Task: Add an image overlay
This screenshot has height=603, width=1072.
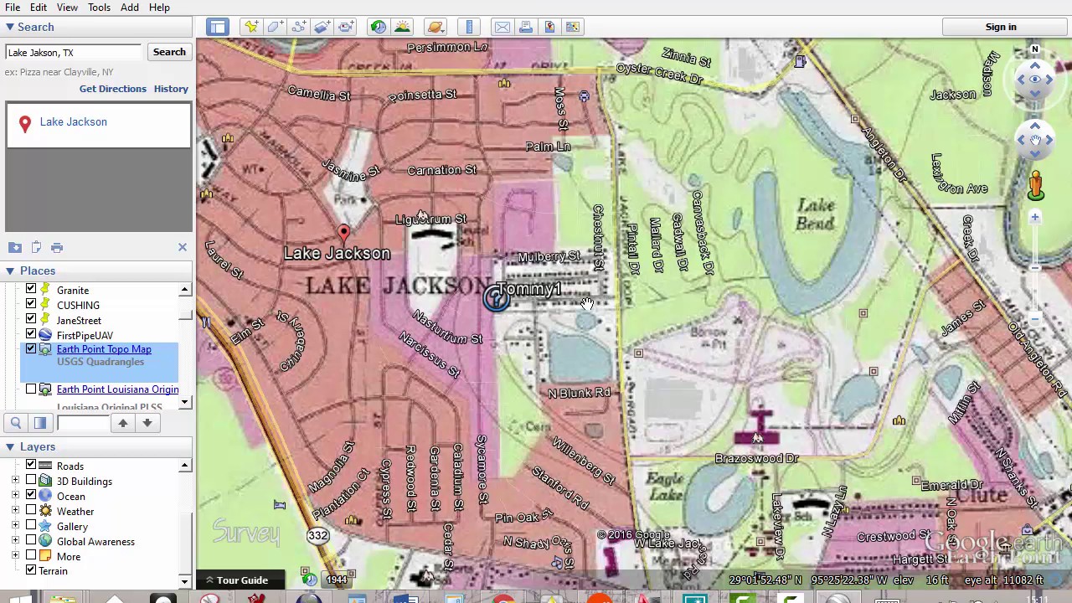Action: (322, 27)
